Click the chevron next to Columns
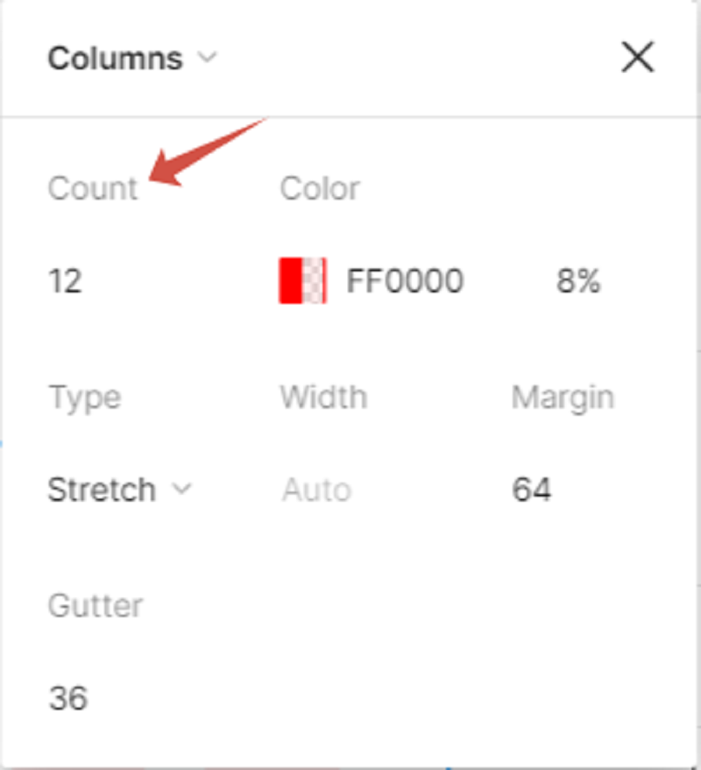This screenshot has height=770, width=701. (208, 59)
